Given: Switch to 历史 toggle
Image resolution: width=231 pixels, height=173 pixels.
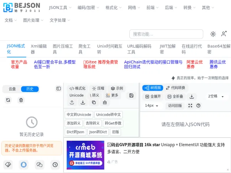Looking at the screenshot, I should tap(30, 89).
